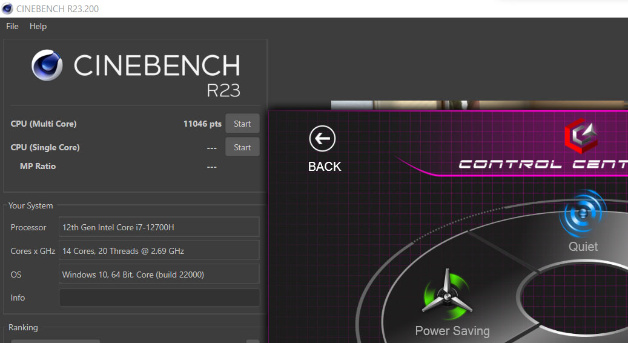Click the empty Info input field
Image resolution: width=628 pixels, height=343 pixels.
[x=159, y=298]
